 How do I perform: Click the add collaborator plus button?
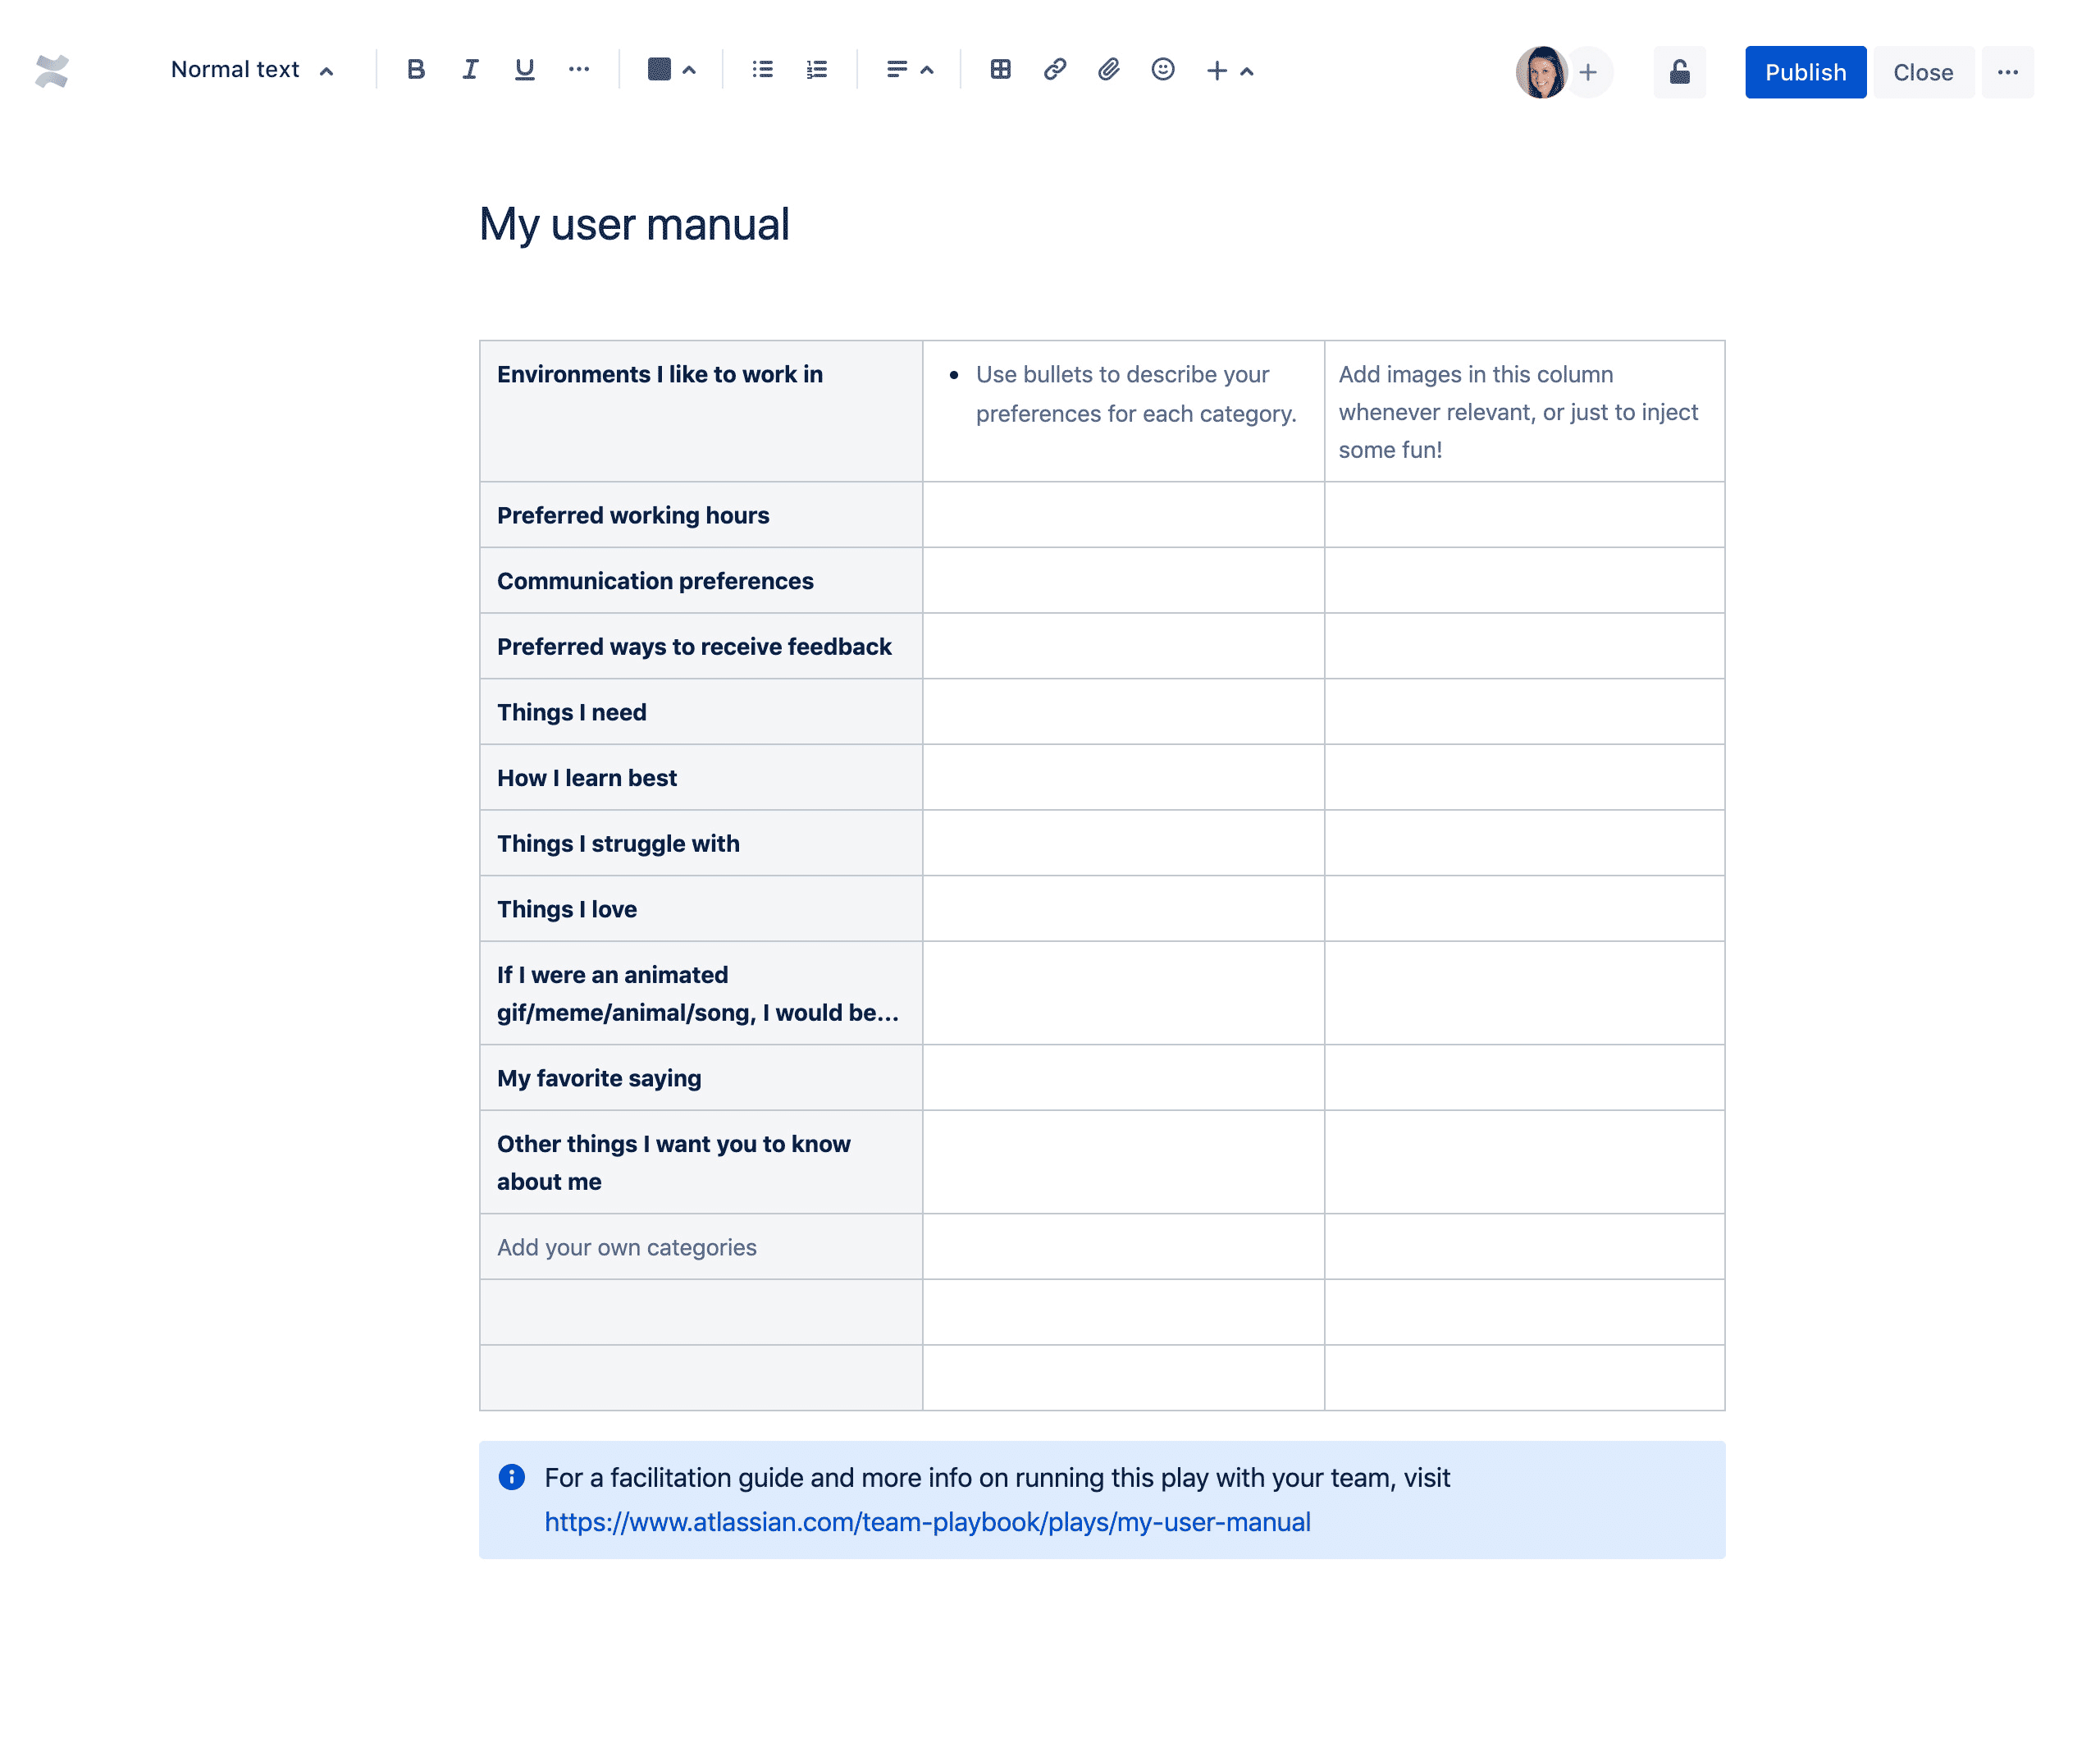click(x=1587, y=70)
